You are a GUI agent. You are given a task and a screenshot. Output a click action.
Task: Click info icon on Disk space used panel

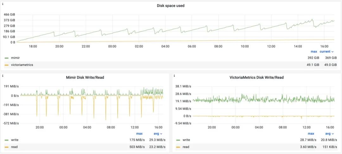pyautogui.click(x=3, y=4)
